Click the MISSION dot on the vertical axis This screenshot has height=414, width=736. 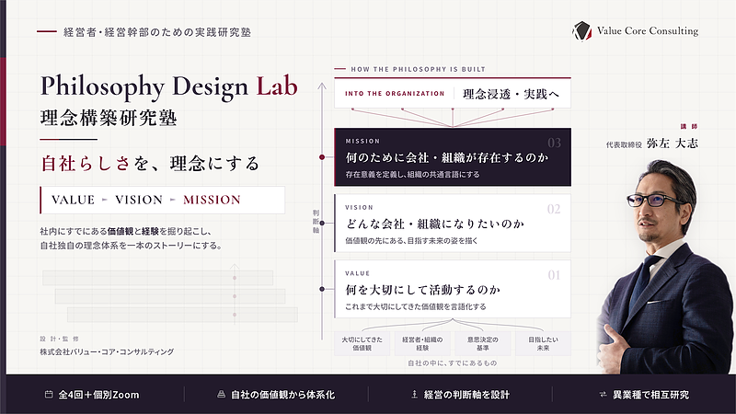click(x=322, y=156)
